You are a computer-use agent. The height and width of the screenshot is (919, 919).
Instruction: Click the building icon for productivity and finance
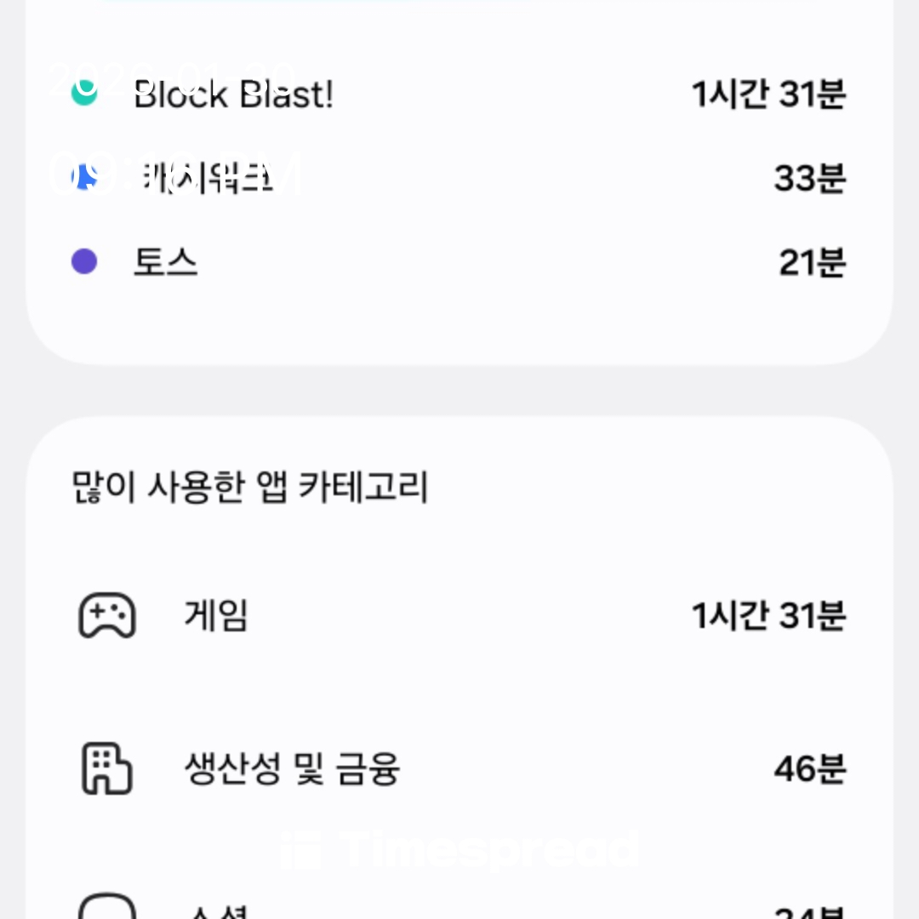point(107,768)
